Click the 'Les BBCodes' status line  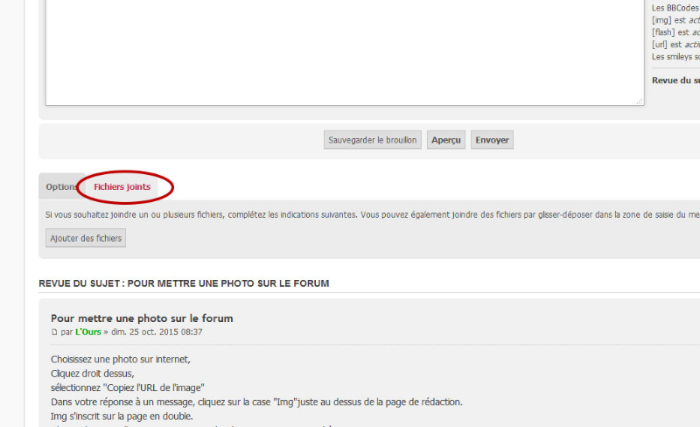tap(675, 8)
